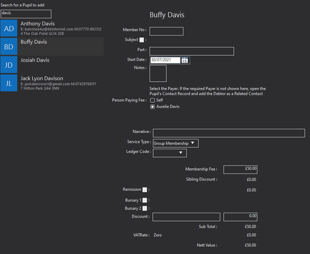Click the Discount description field
This screenshot has width=310, height=254.
tap(186, 217)
